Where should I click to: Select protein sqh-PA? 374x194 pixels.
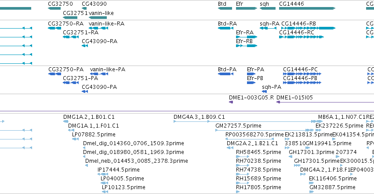264,92
